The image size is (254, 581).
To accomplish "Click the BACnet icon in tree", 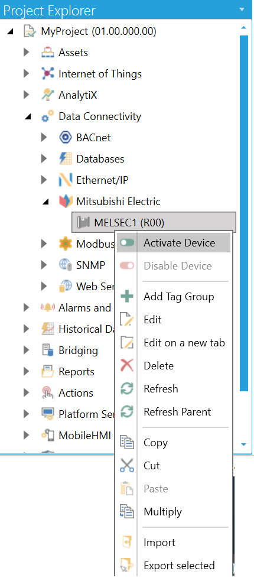I will (66, 138).
